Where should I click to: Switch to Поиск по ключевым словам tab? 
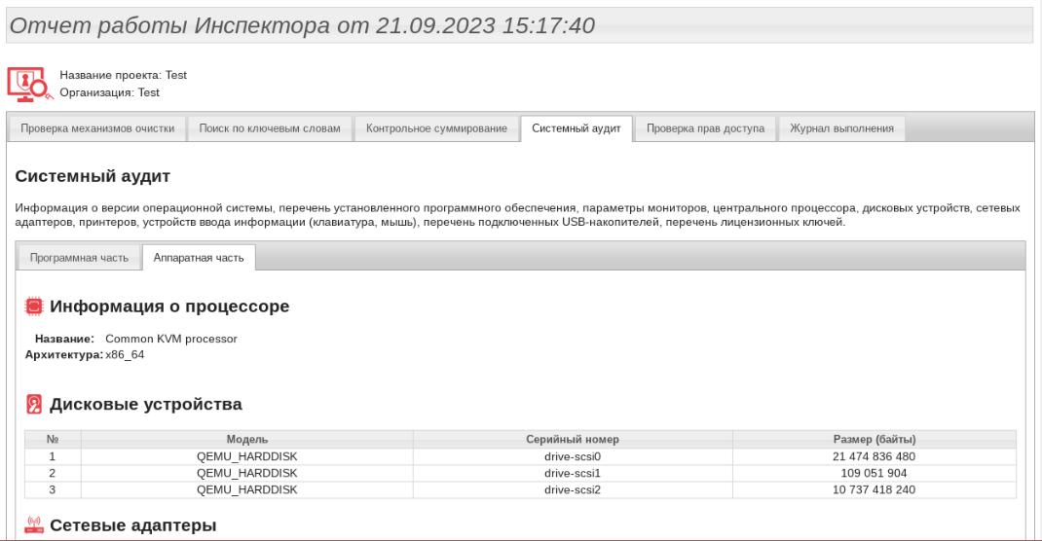tap(270, 128)
